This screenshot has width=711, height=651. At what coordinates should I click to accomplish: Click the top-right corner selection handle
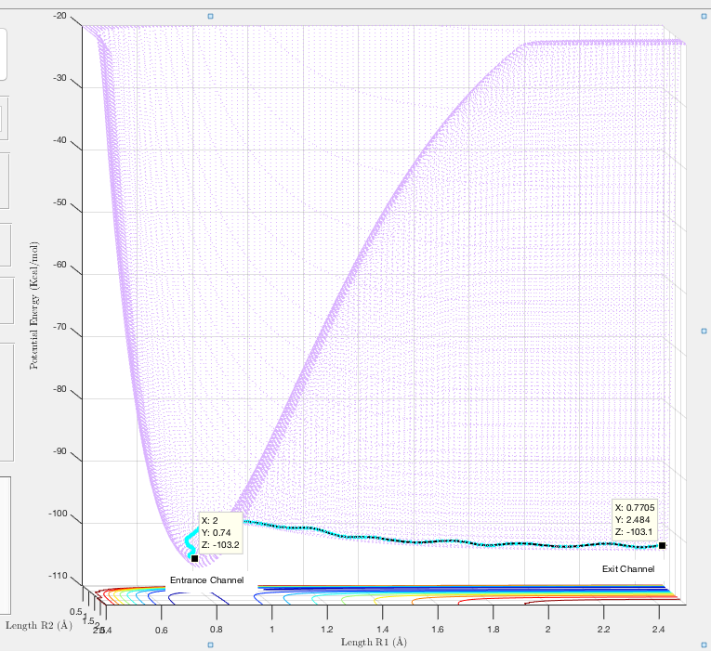point(704,17)
